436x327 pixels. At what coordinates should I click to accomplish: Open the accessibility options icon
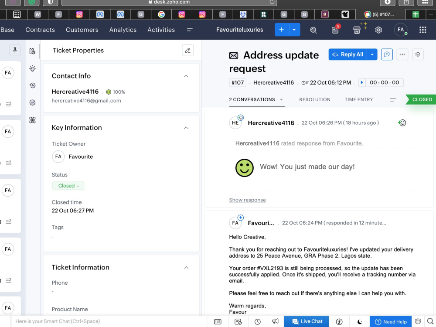(339, 322)
